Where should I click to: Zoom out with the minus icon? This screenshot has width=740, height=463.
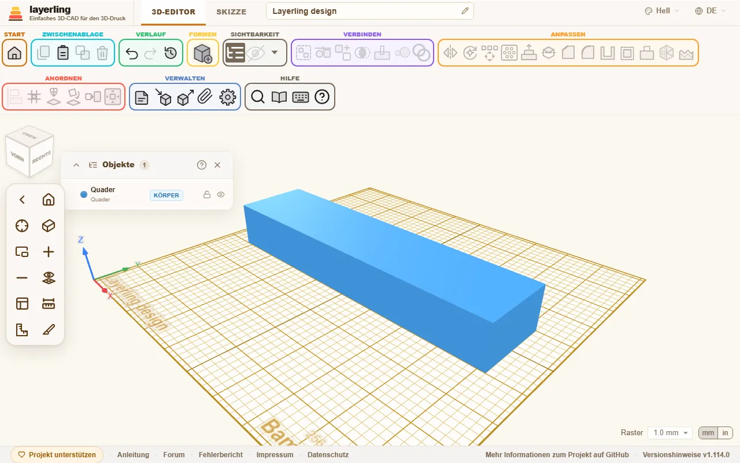(x=22, y=278)
